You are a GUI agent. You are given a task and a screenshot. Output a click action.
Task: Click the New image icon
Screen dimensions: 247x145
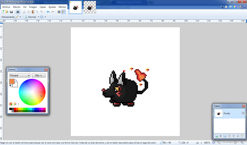(x=3, y=12)
